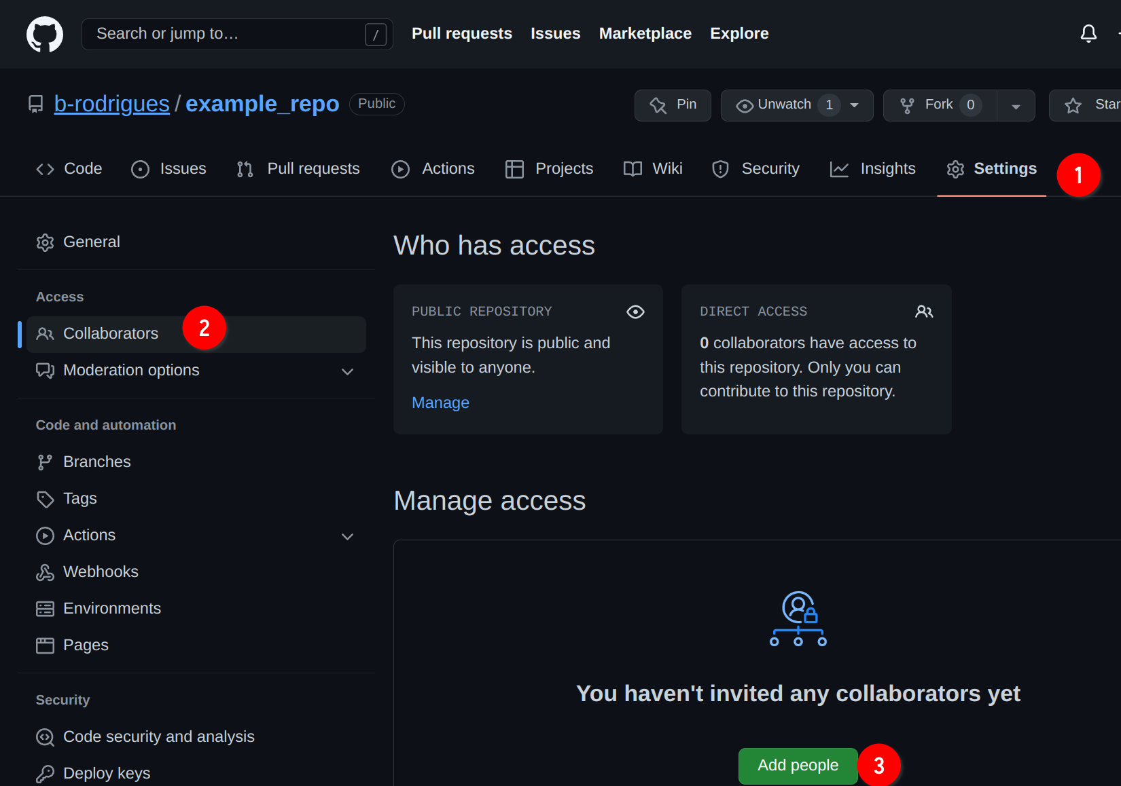This screenshot has width=1121, height=786.
Task: Click the fork icon on Fork button
Action: [x=907, y=105]
